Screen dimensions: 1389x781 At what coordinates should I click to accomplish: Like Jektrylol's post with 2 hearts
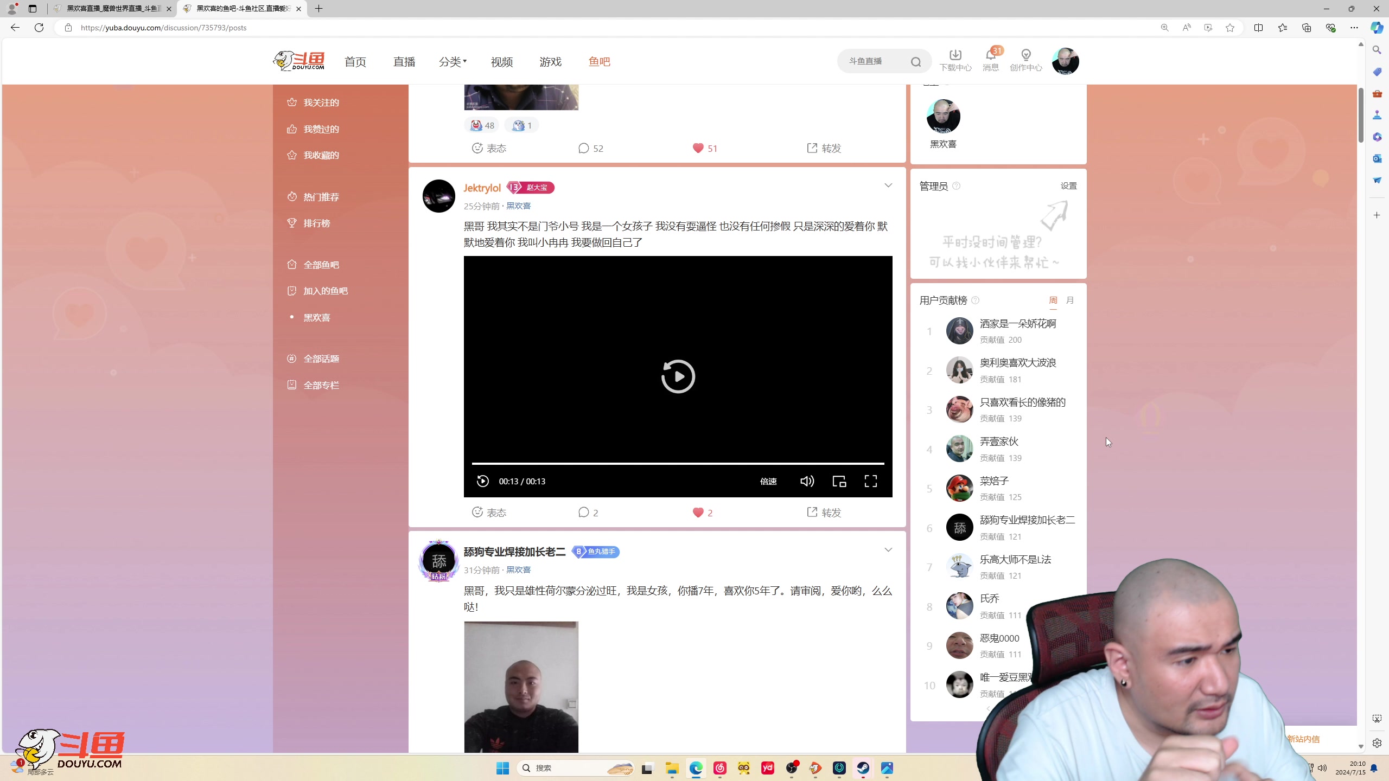point(703,513)
